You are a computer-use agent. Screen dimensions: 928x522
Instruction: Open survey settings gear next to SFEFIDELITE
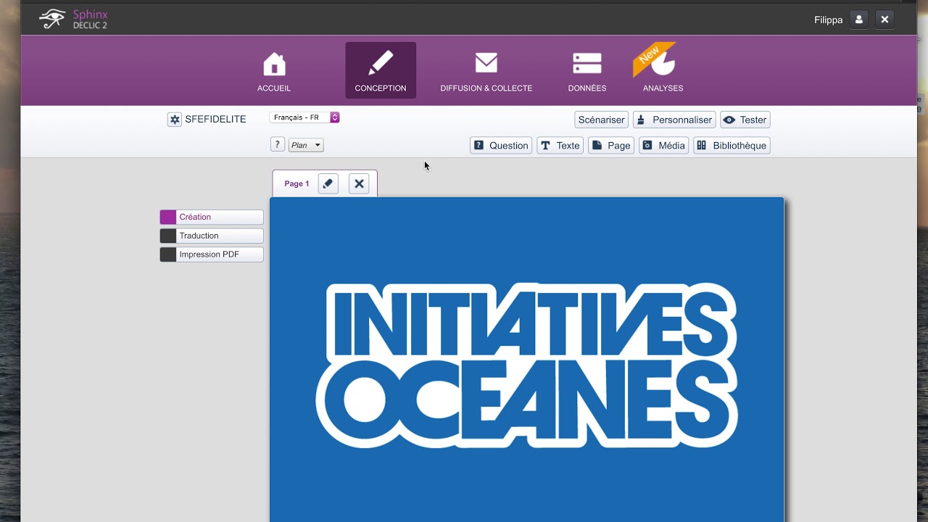point(175,120)
